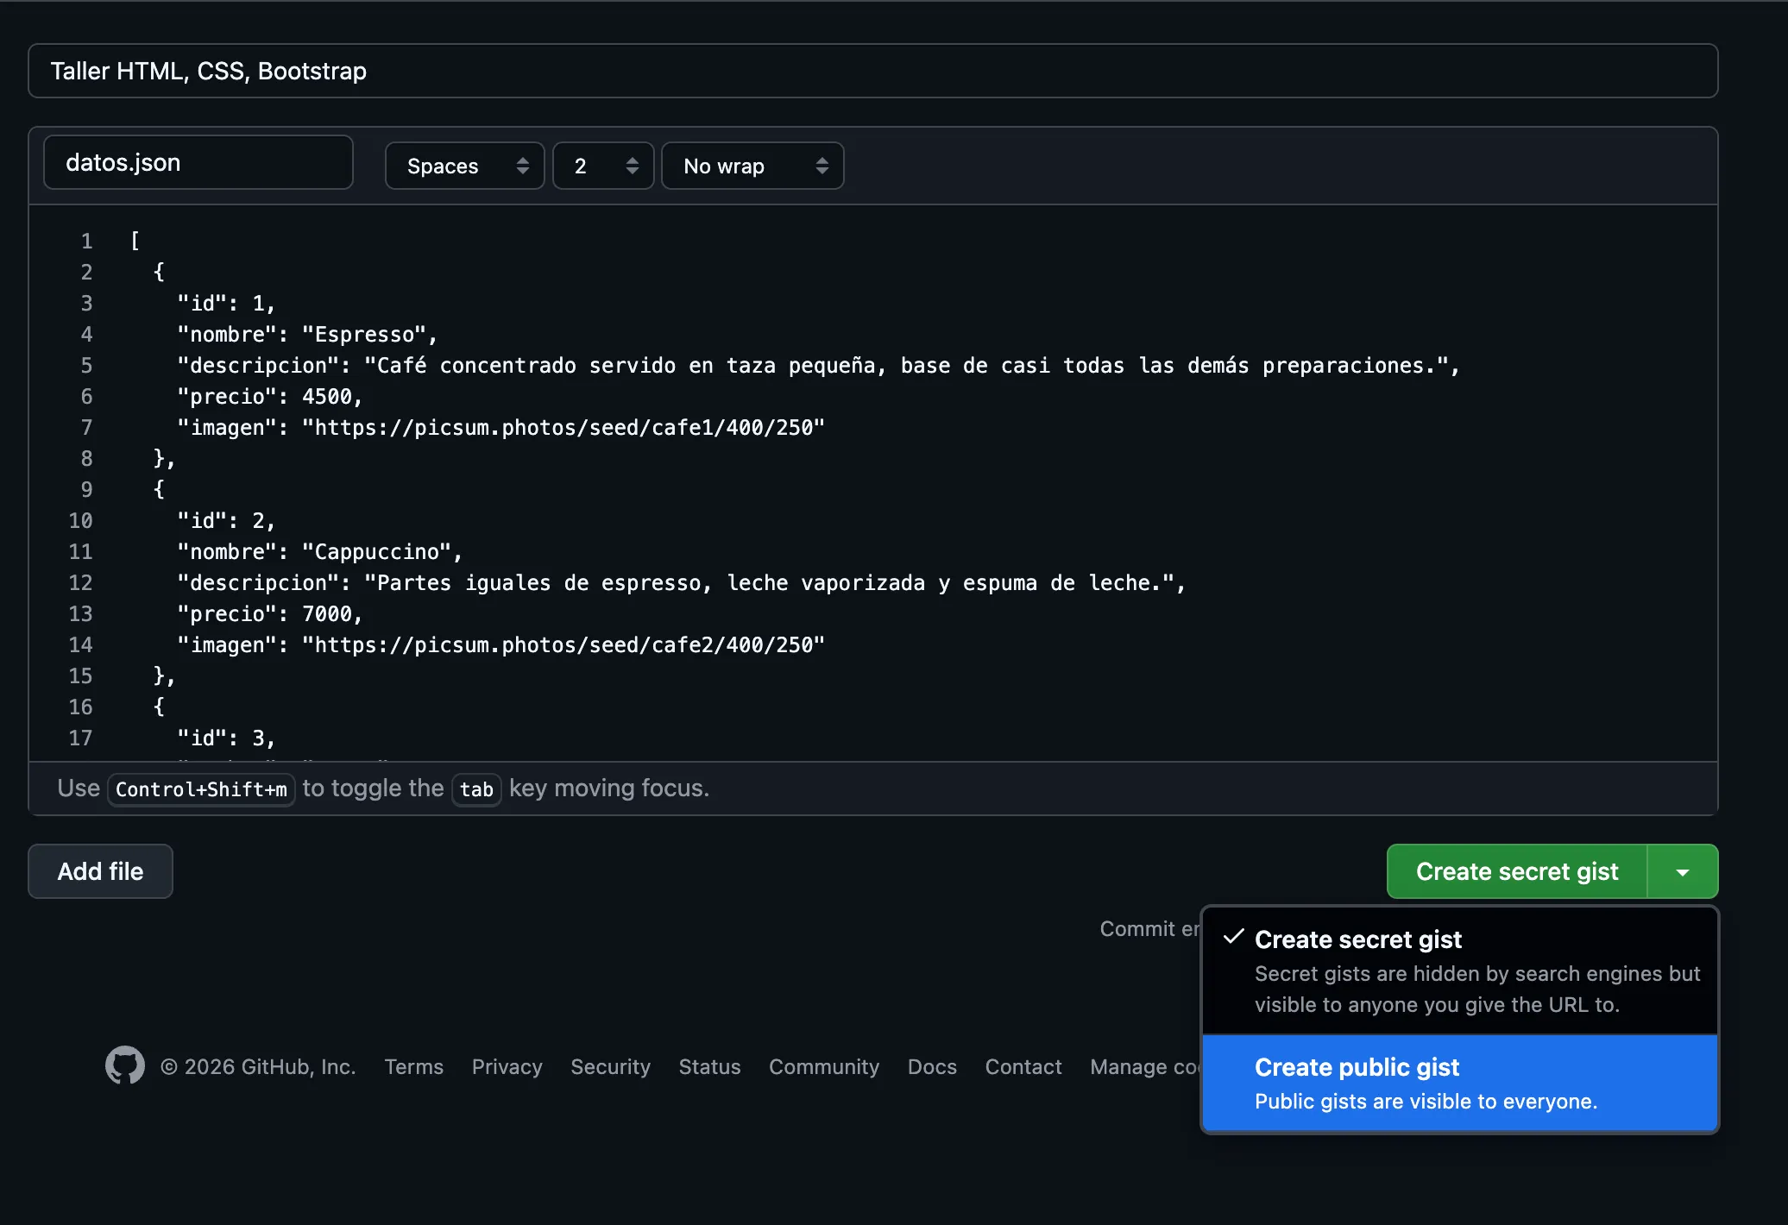The height and width of the screenshot is (1225, 1788).
Task: Open the Contact footer link
Action: [1023, 1066]
